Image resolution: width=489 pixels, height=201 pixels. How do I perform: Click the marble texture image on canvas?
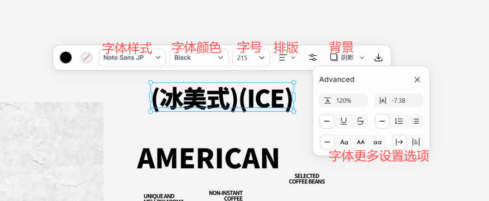[x=52, y=152]
